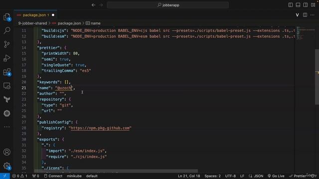Go back with the left arrow

coord(93,5)
